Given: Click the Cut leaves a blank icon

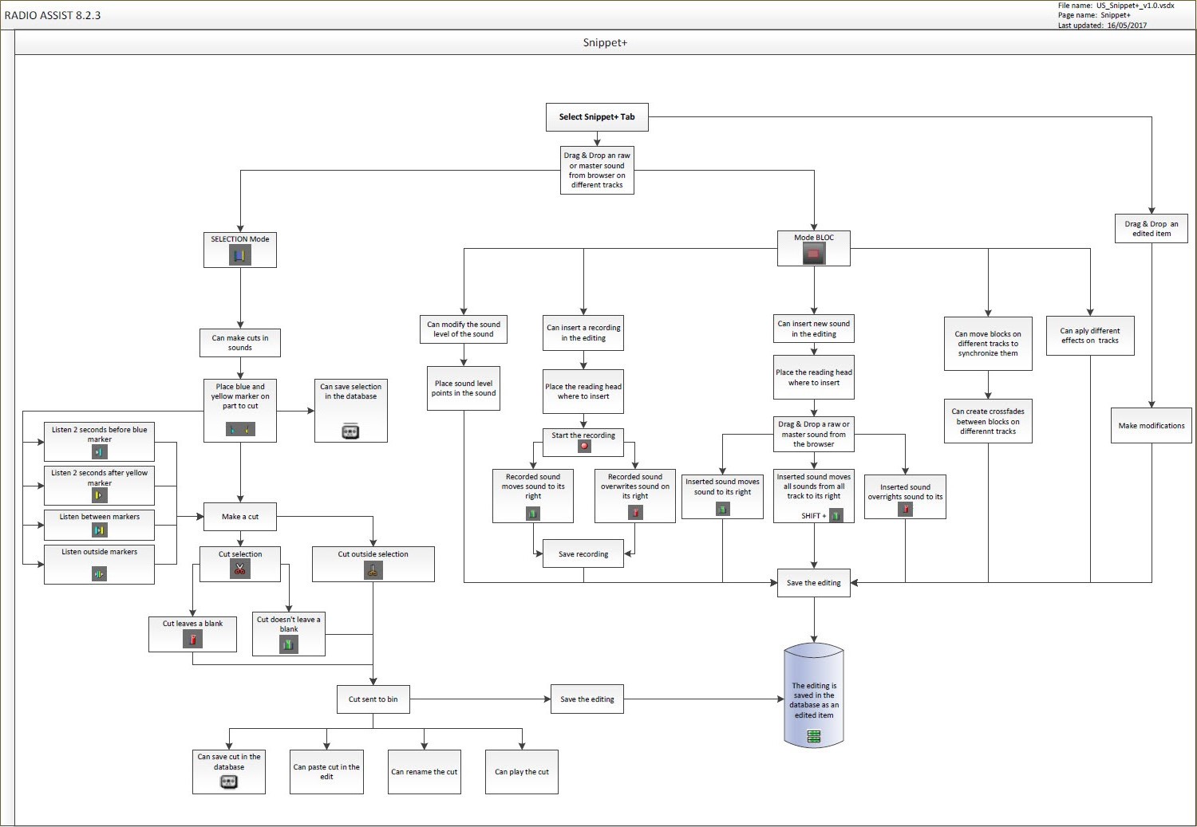Looking at the screenshot, I should click(192, 639).
